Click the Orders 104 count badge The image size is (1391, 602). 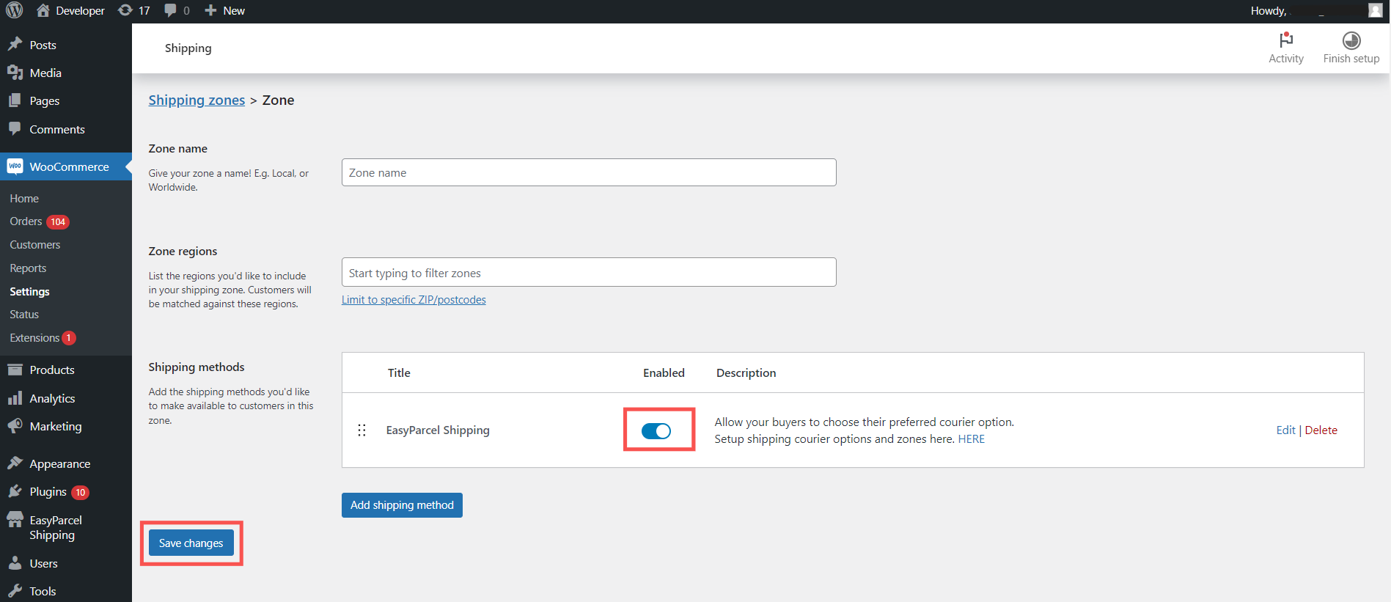pos(58,221)
